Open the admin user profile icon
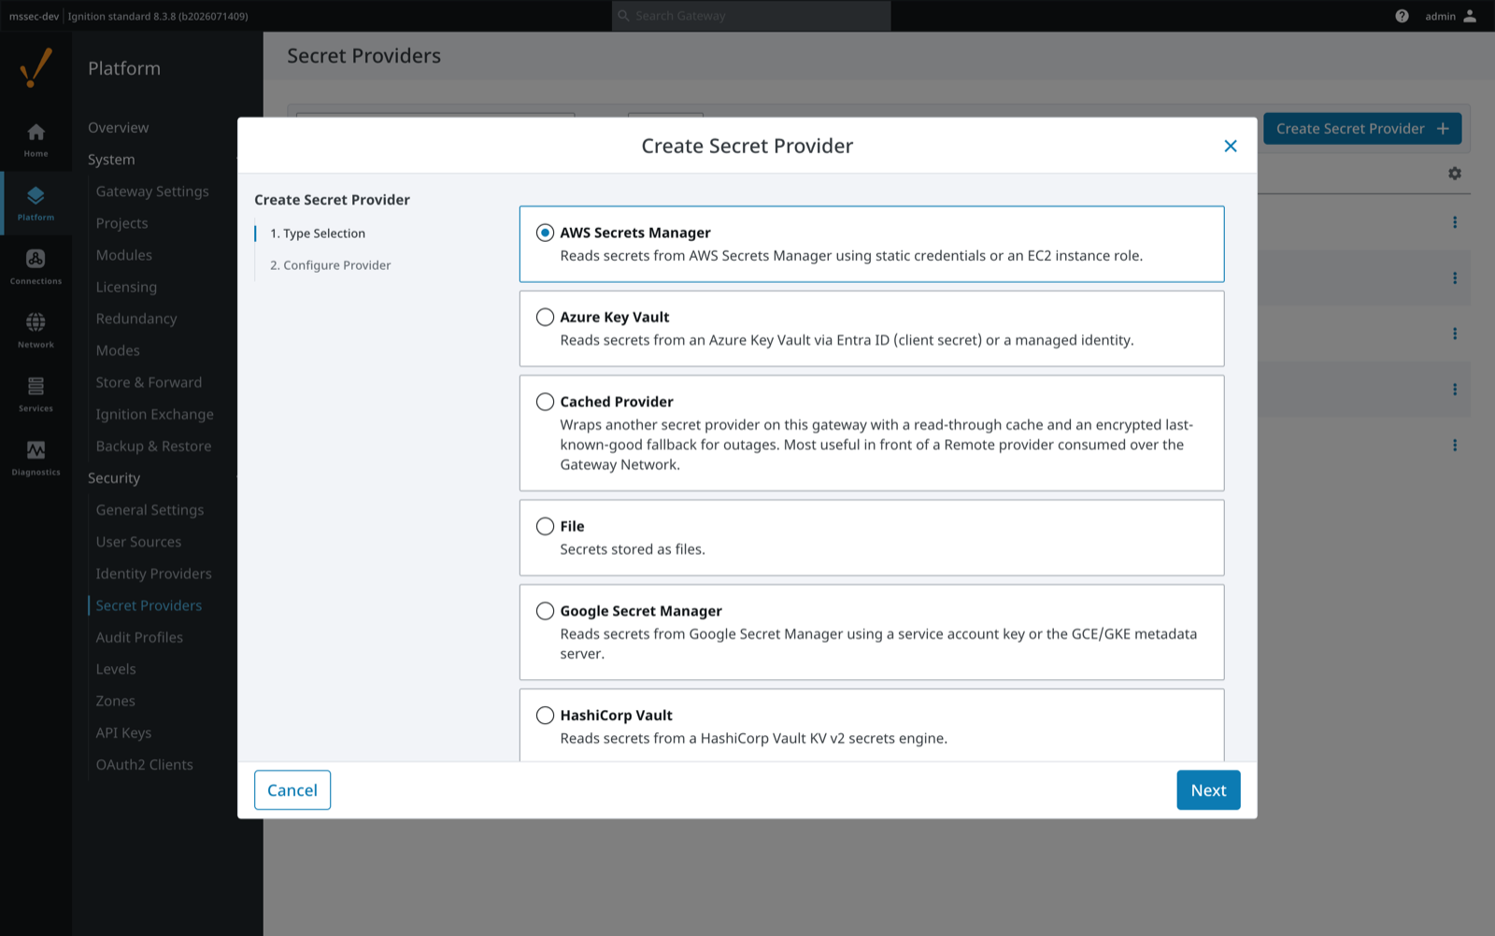This screenshot has width=1495, height=936. point(1470,16)
